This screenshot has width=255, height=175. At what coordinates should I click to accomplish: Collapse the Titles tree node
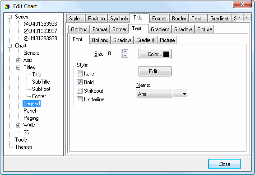coord(18,67)
